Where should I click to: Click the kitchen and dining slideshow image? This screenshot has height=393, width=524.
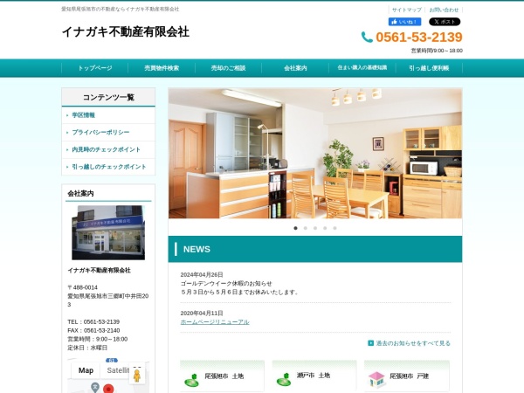(315, 154)
